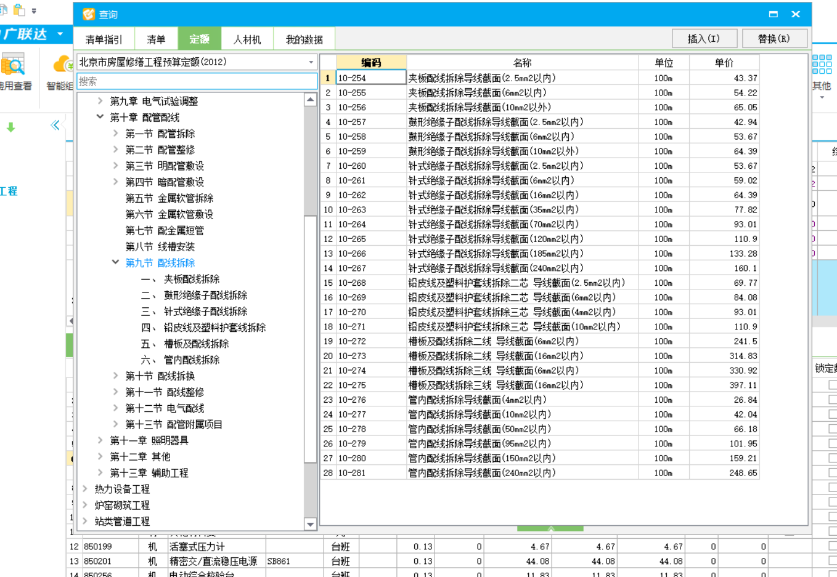
Task: Select 第十二章 其他 item
Action: [x=140, y=456]
